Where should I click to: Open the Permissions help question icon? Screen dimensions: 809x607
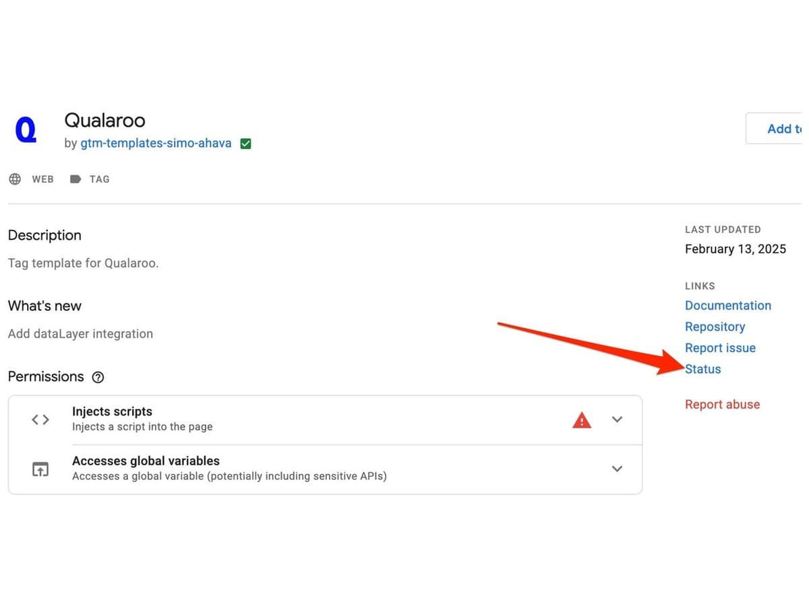98,377
